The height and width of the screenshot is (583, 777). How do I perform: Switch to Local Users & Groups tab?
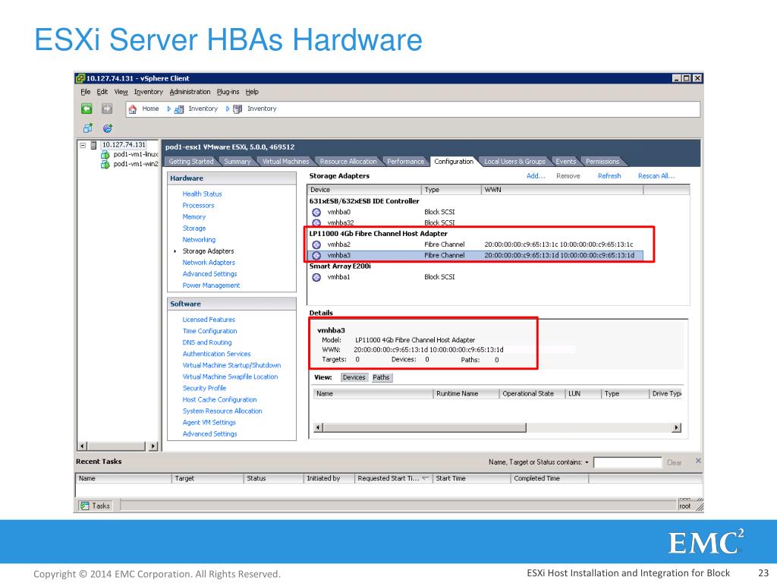tap(514, 162)
